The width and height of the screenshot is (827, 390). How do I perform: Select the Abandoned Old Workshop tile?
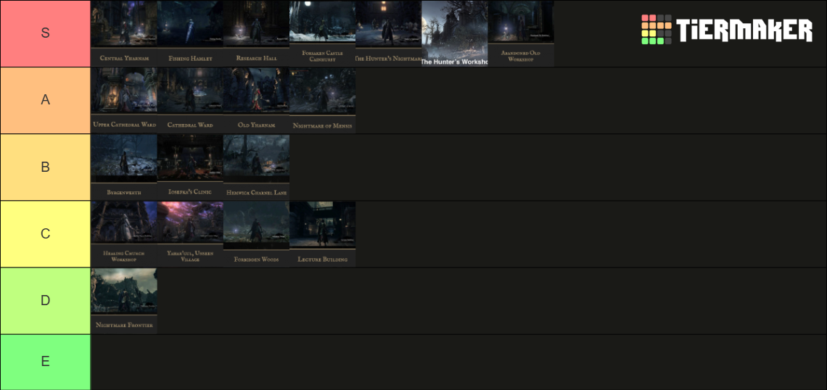521,33
